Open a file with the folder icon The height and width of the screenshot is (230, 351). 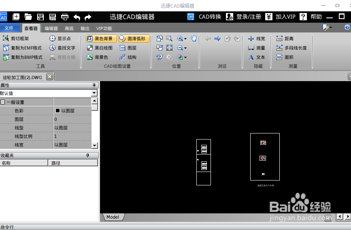28,17
